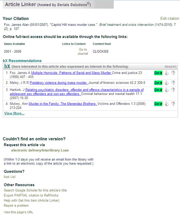Click the Ask Us! link
The image size is (180, 214).
point(10,177)
